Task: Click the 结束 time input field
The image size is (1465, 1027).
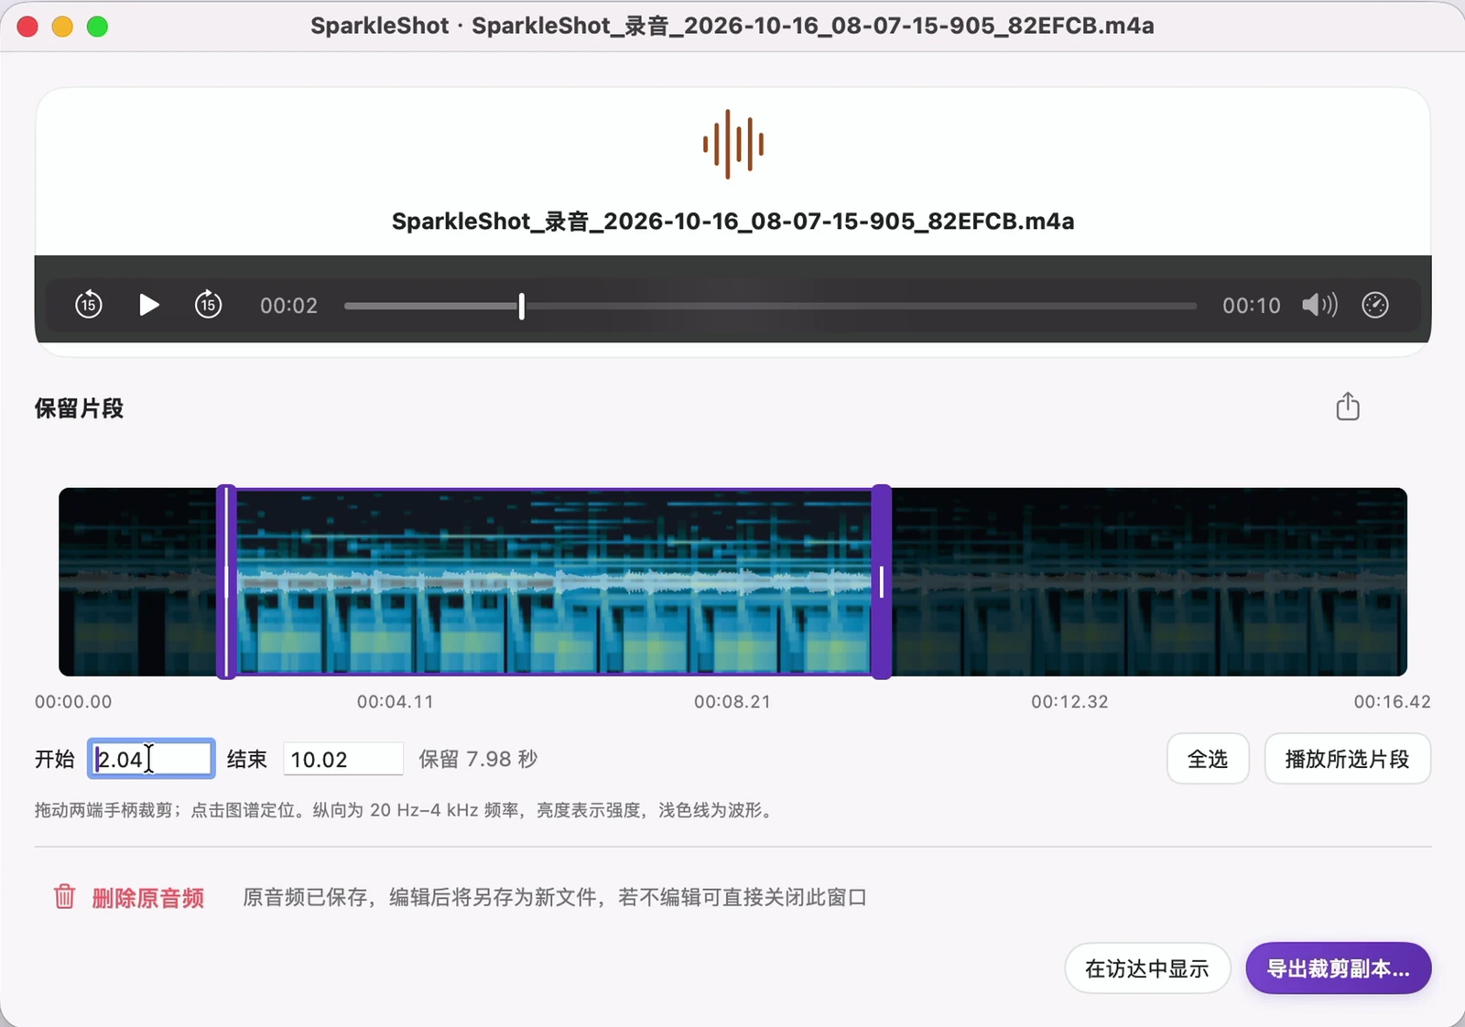Action: pyautogui.click(x=343, y=759)
